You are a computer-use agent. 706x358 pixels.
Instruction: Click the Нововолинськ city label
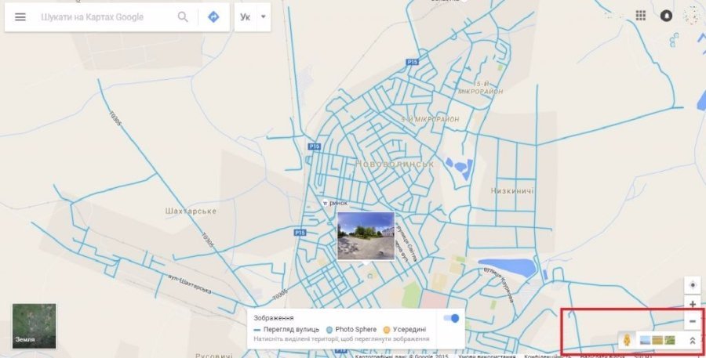(395, 164)
